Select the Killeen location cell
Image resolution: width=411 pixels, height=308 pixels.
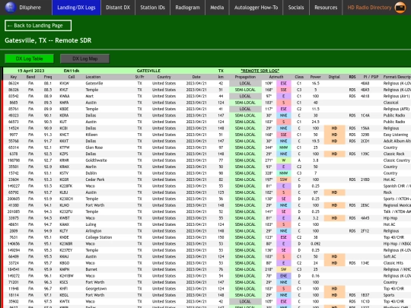tap(91, 135)
